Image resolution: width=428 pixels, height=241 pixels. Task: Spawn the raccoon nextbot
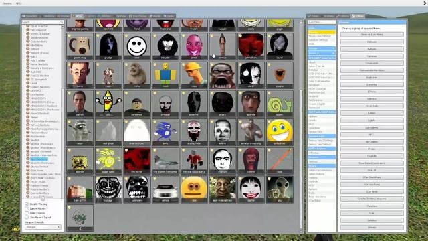(x=80, y=132)
